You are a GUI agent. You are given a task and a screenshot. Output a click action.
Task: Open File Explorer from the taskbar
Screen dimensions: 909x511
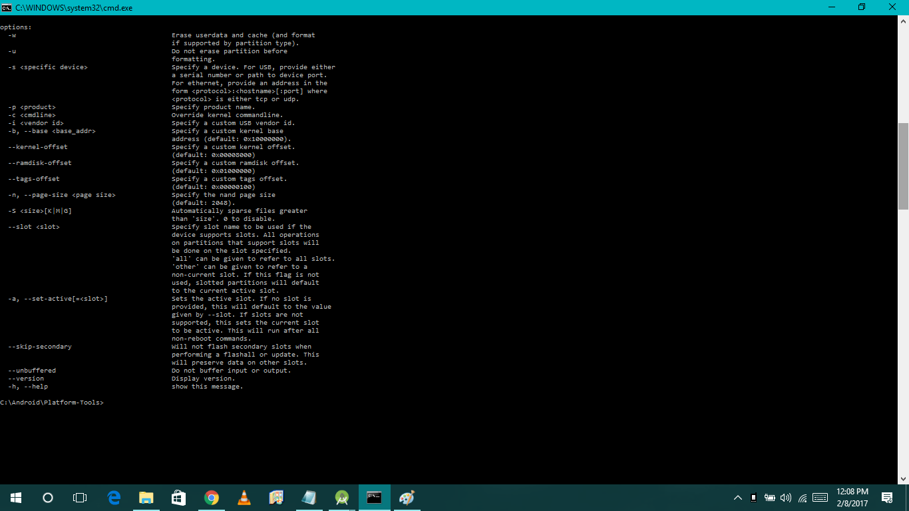[x=146, y=498]
